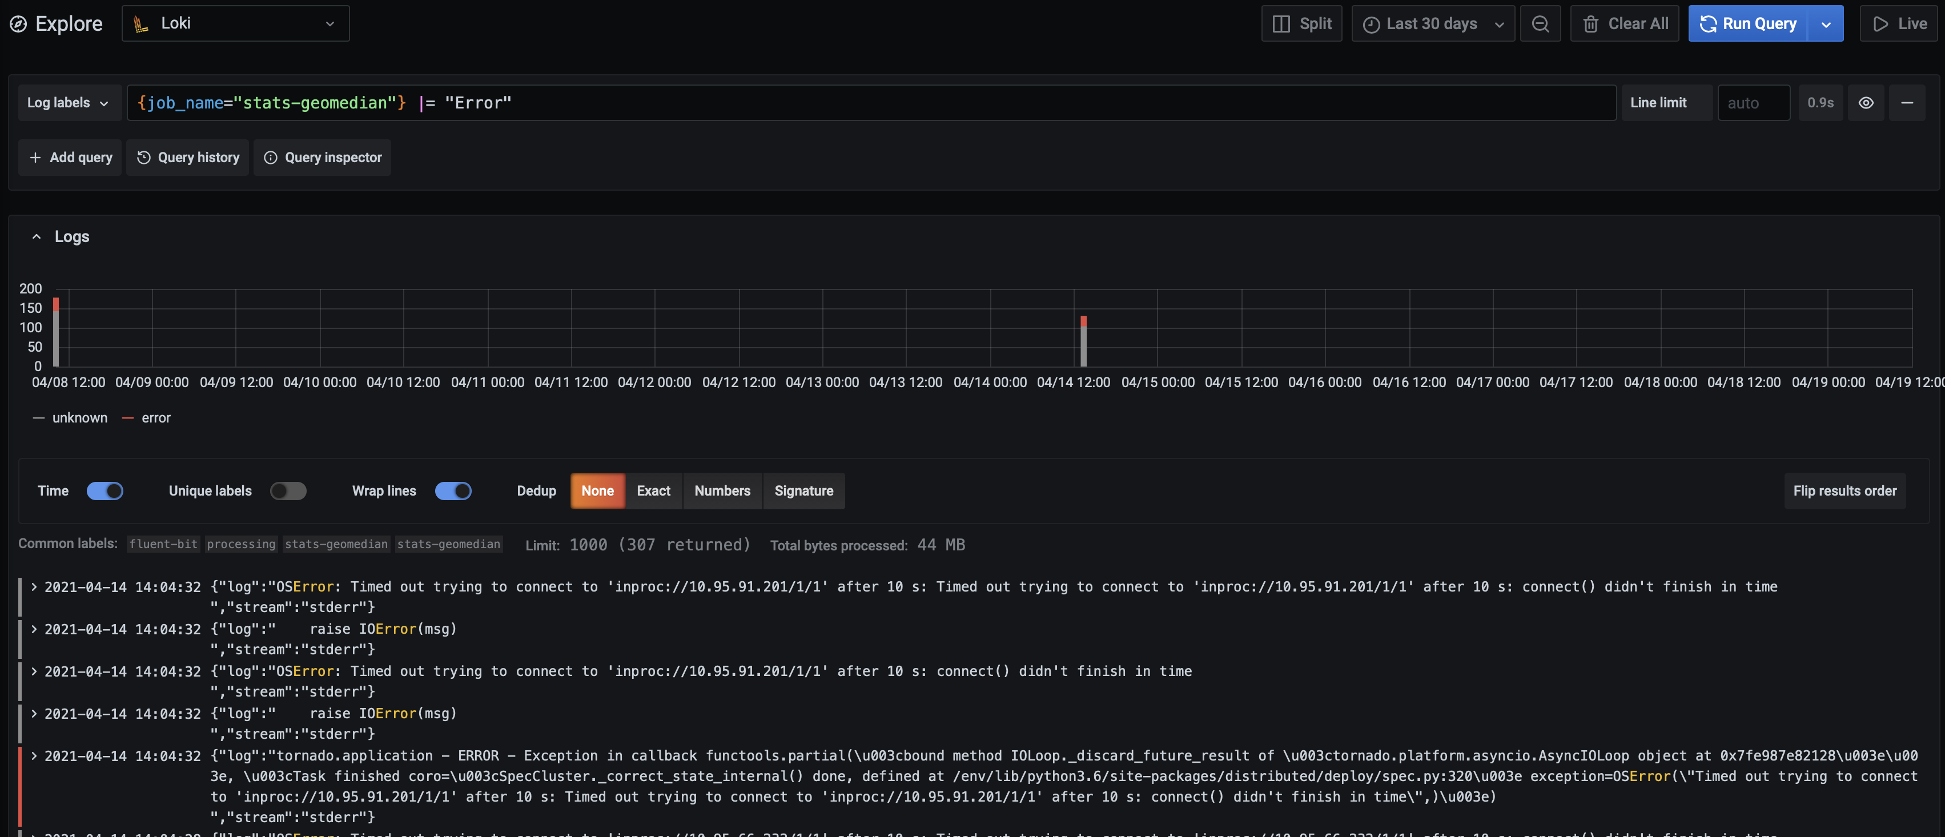Click the Explore compass icon
The width and height of the screenshot is (1945, 837).
(18, 24)
